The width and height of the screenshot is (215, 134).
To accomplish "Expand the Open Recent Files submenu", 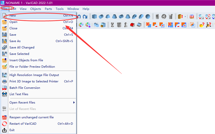I will [39, 103].
